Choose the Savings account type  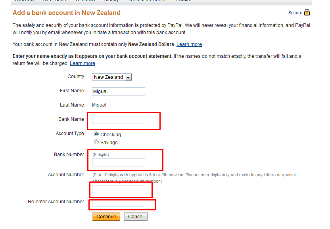tap(96, 142)
